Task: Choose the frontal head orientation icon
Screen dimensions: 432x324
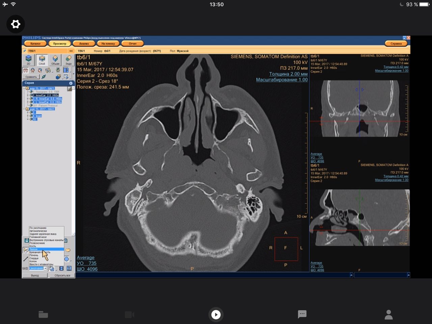Action: pyautogui.click(x=33, y=70)
